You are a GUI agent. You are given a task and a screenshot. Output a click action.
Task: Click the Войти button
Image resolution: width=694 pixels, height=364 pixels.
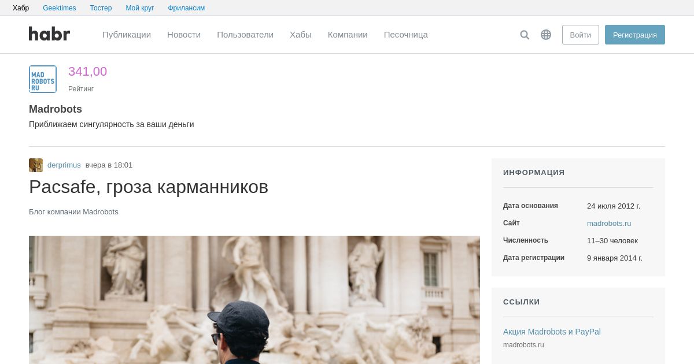[581, 35]
